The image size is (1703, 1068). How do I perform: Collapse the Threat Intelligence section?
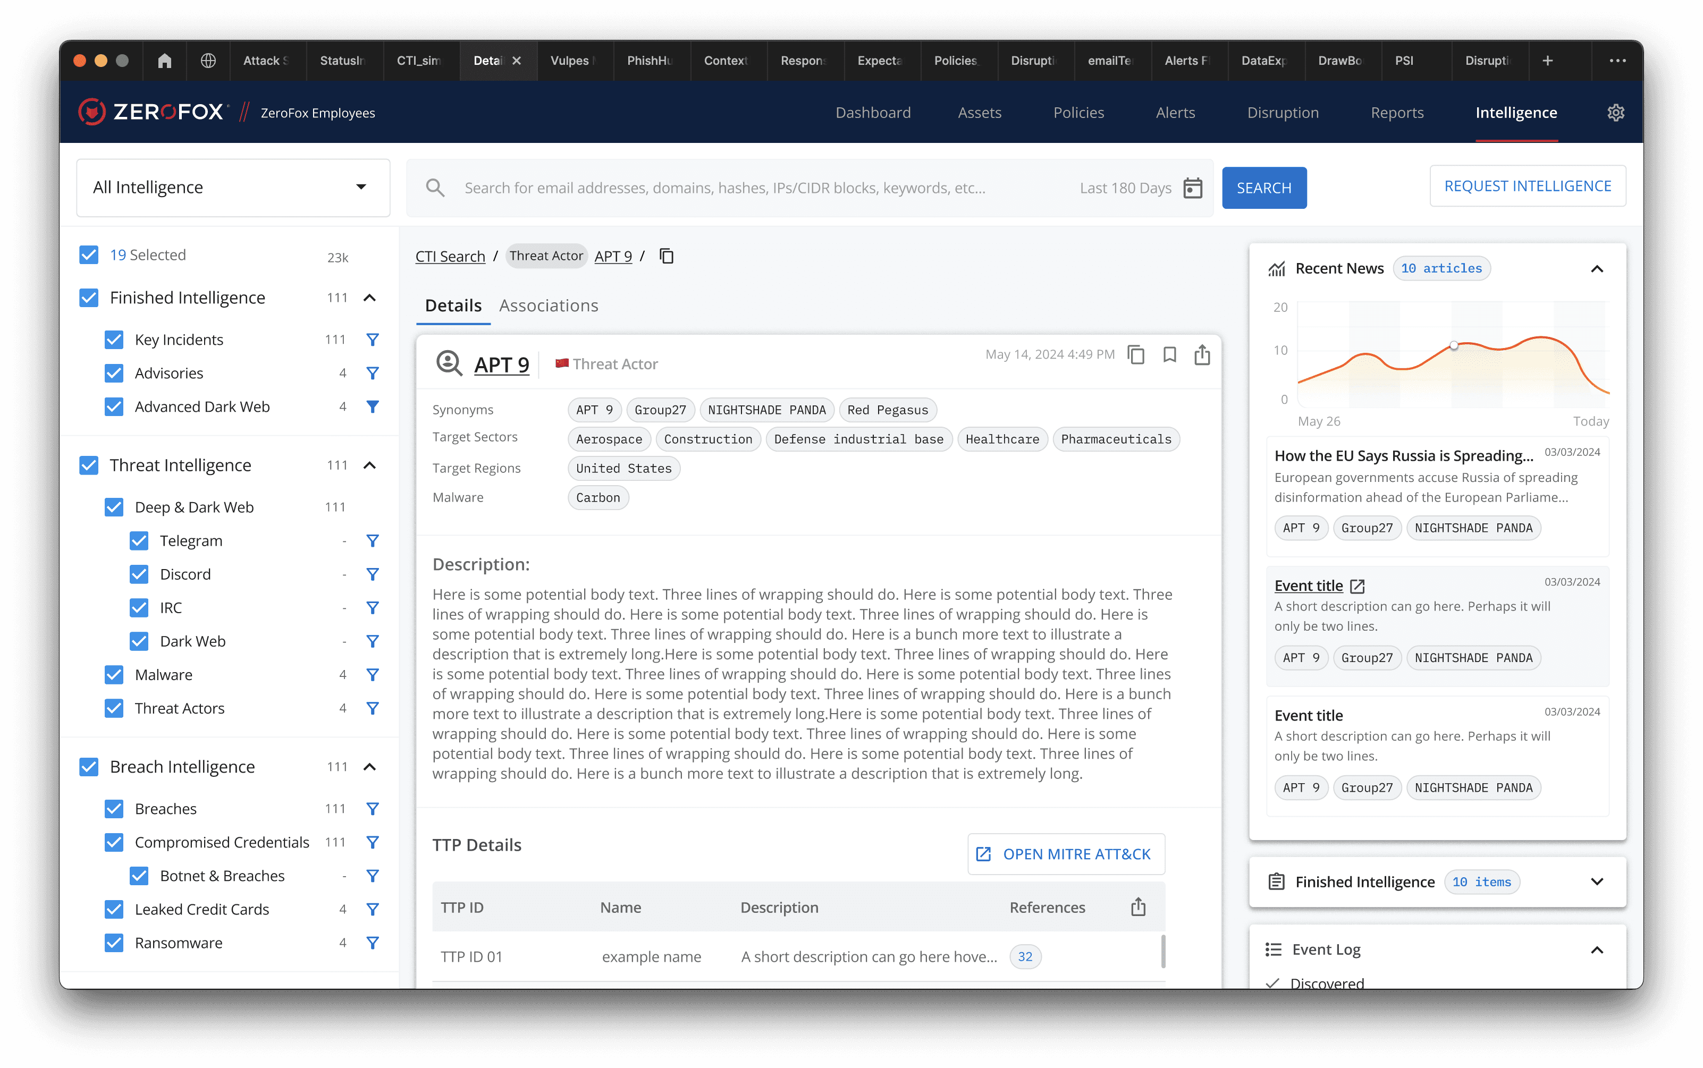369,465
